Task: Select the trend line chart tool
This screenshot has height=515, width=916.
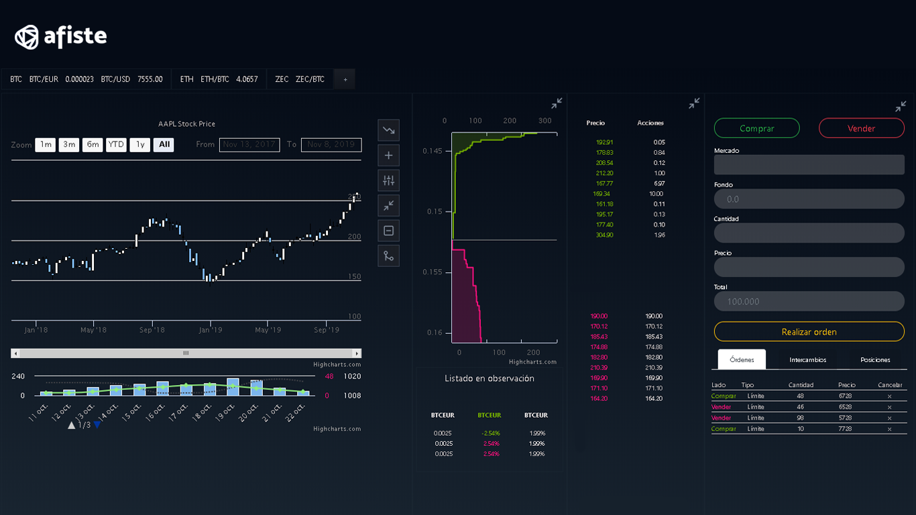Action: point(388,130)
